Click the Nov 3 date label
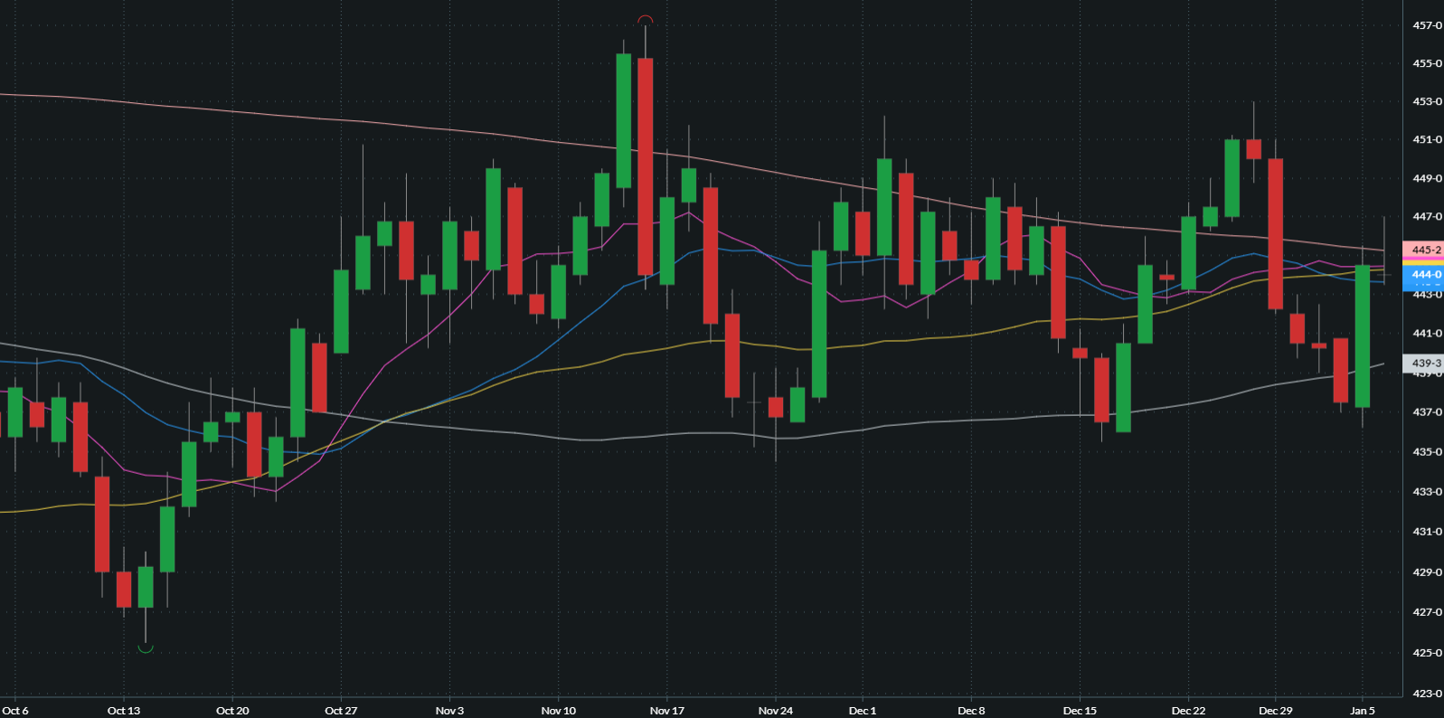Screen dimensions: 1444x718 pos(449,711)
